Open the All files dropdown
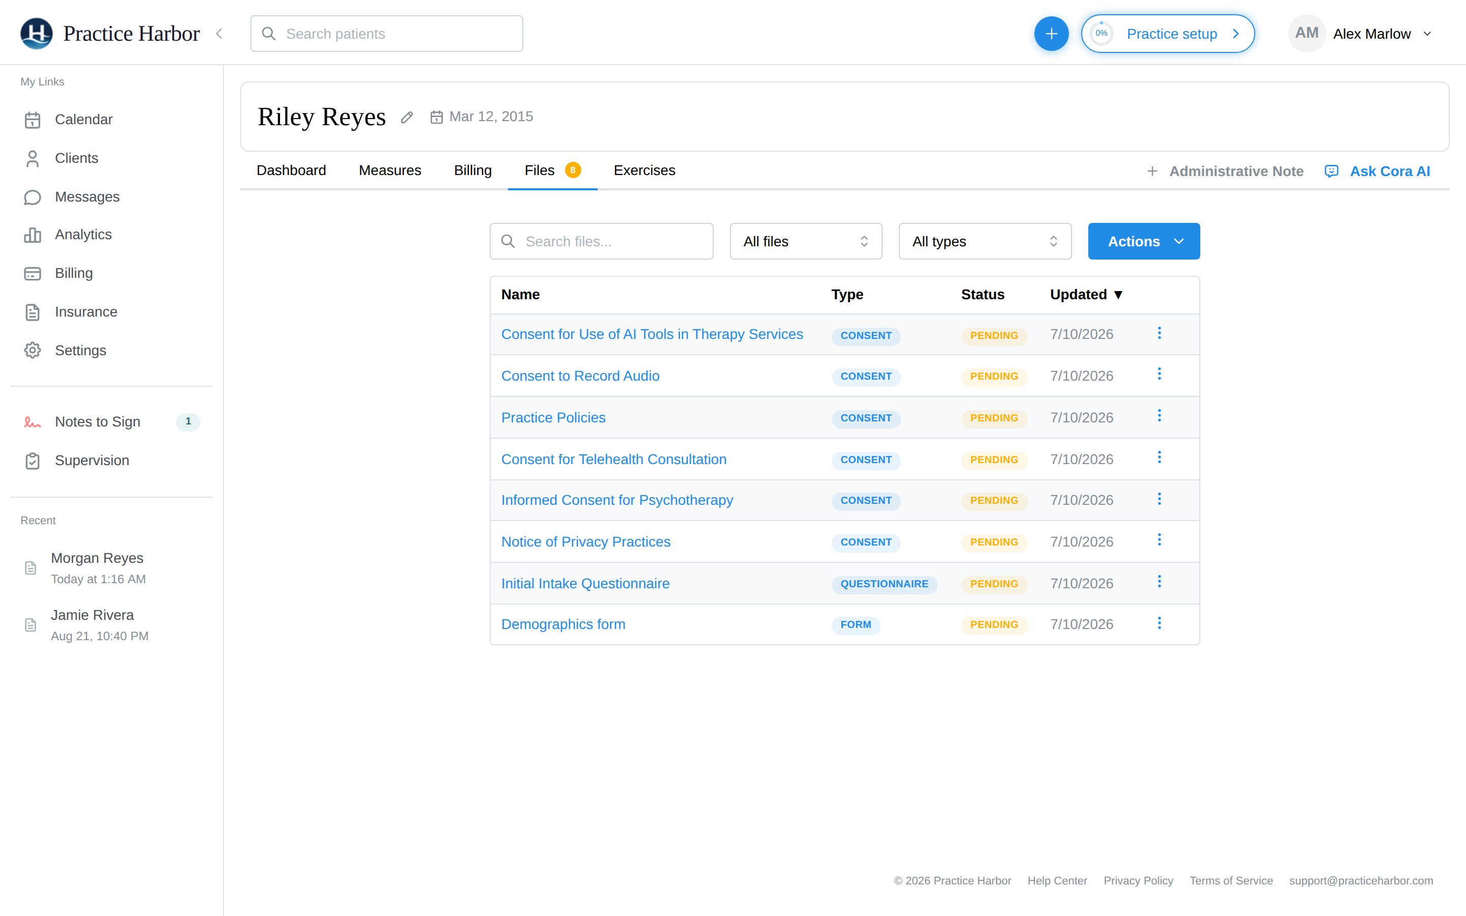1466x916 pixels. (806, 241)
